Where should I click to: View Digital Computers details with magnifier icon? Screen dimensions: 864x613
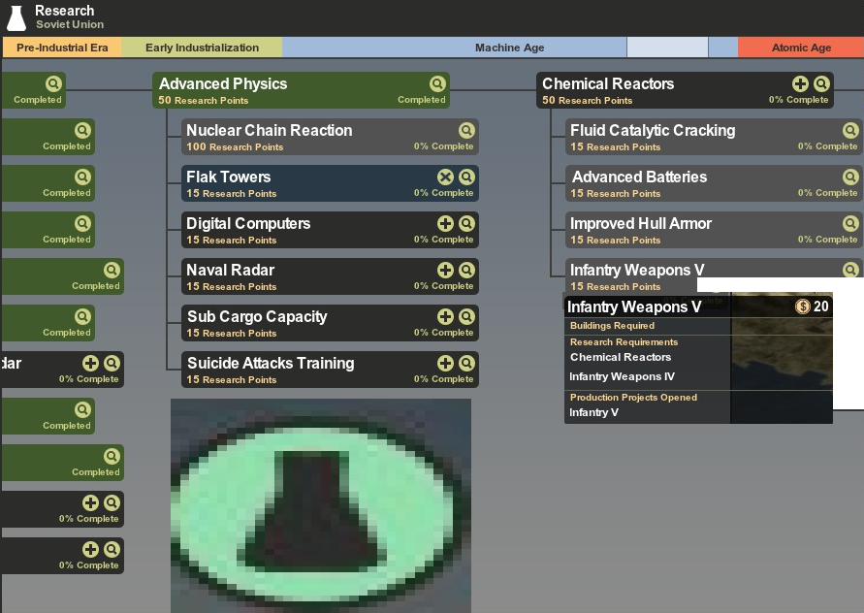pyautogui.click(x=466, y=223)
